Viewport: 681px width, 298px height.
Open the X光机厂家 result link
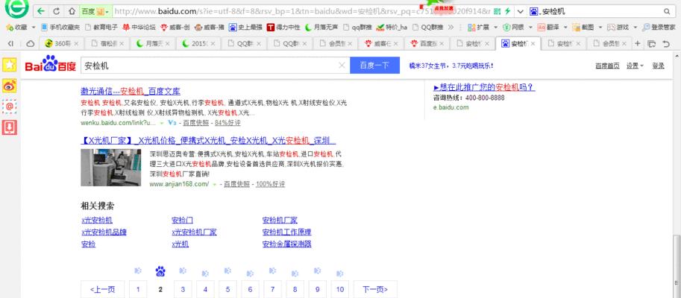(x=208, y=141)
